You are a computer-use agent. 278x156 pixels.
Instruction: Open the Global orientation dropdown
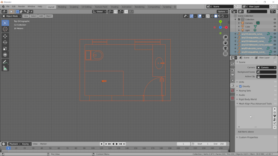tap(99, 11)
